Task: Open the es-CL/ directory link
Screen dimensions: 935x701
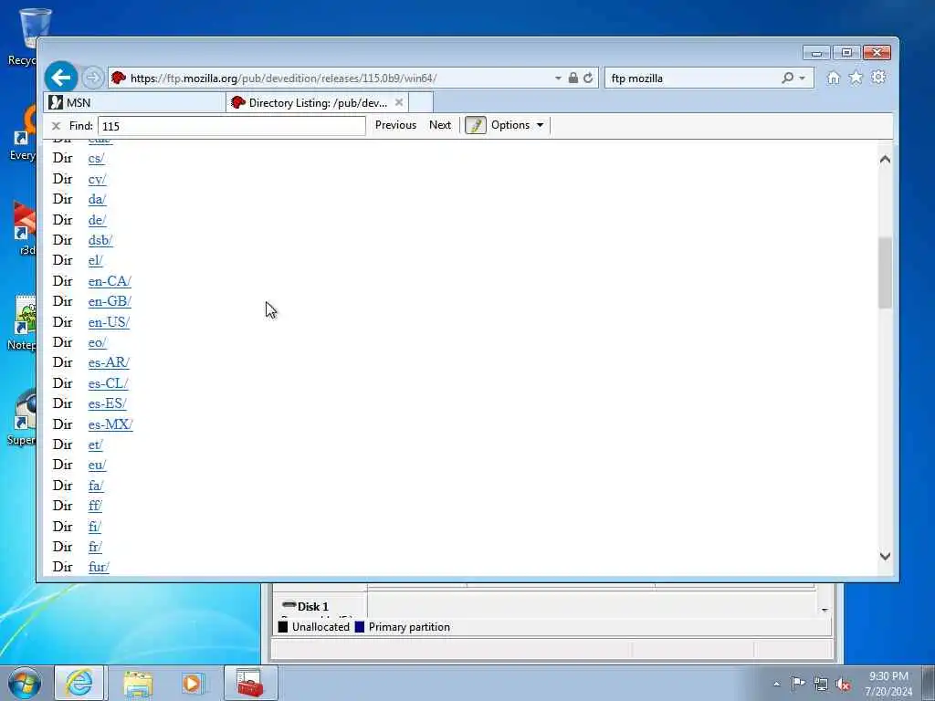Action: 108,383
